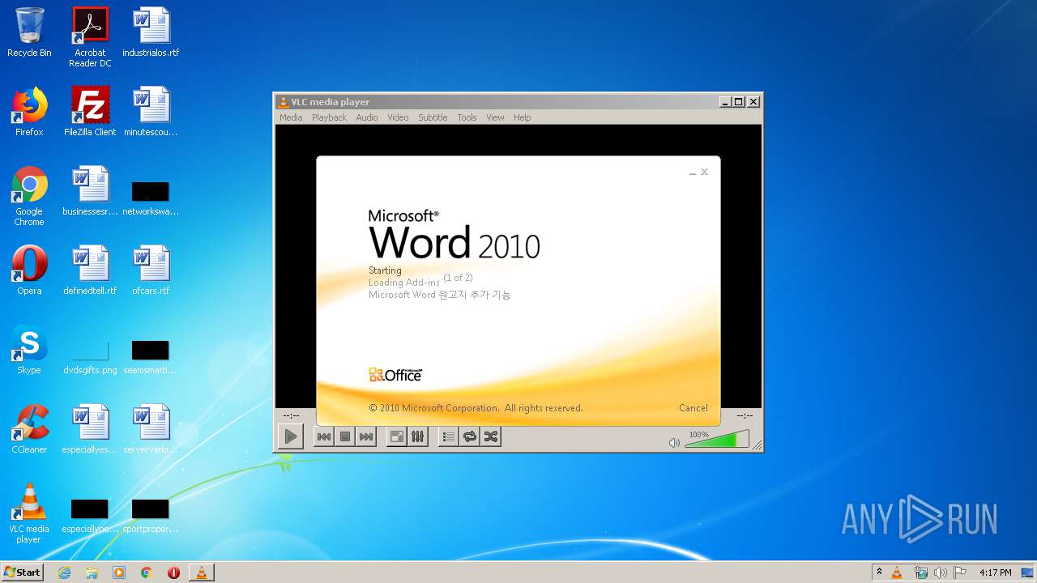This screenshot has height=583, width=1037.
Task: Select the servervario... document icon
Action: (x=151, y=429)
